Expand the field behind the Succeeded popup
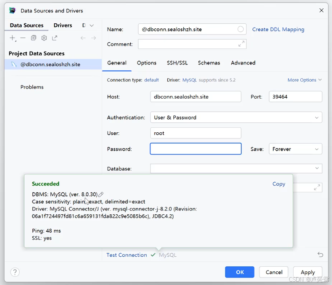The width and height of the screenshot is (332, 285). (317, 187)
